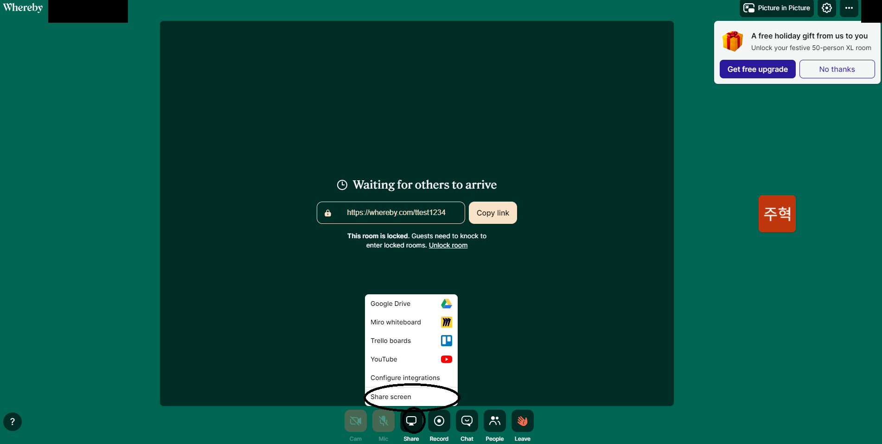Click the YouTube play logo icon
This screenshot has height=444, width=882.
click(447, 359)
